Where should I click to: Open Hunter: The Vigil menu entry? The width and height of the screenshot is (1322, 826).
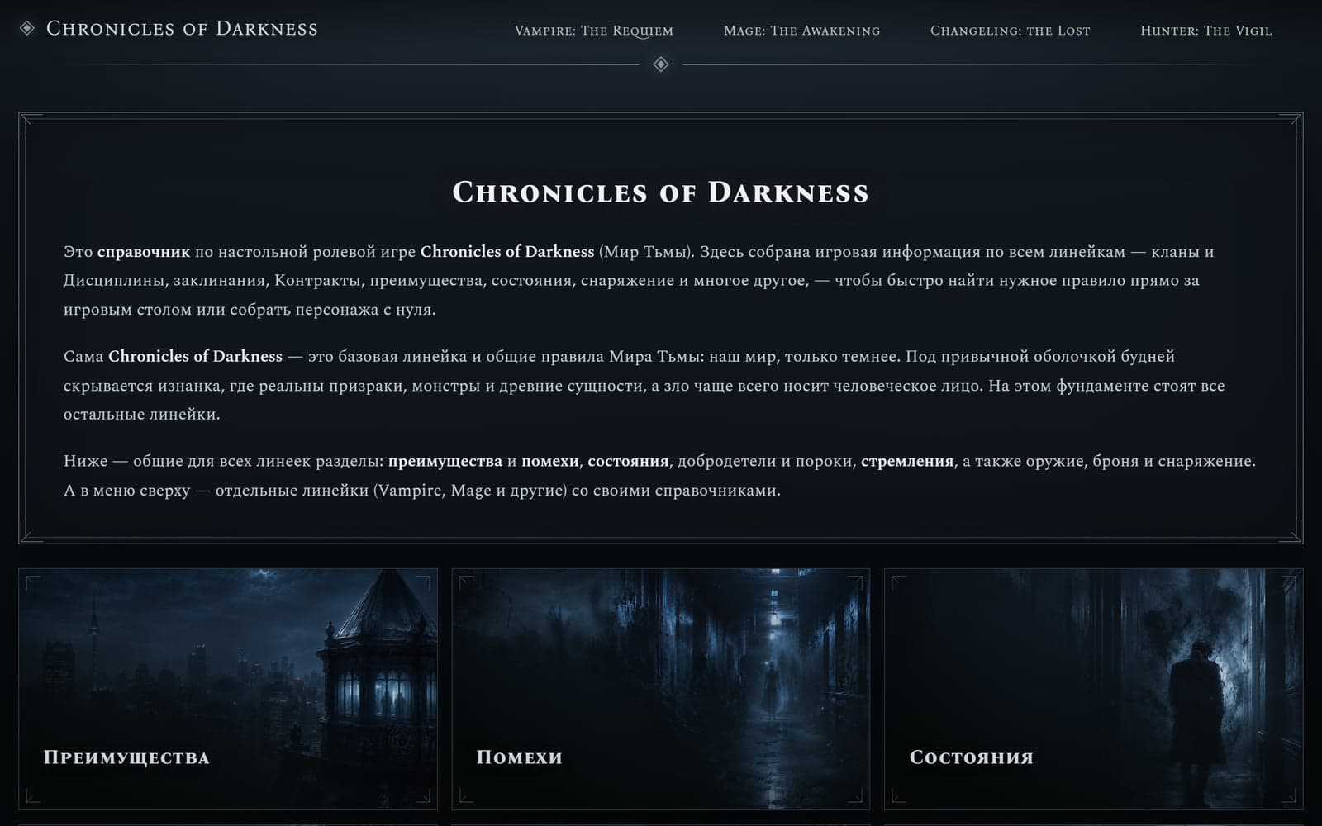[x=1205, y=31]
